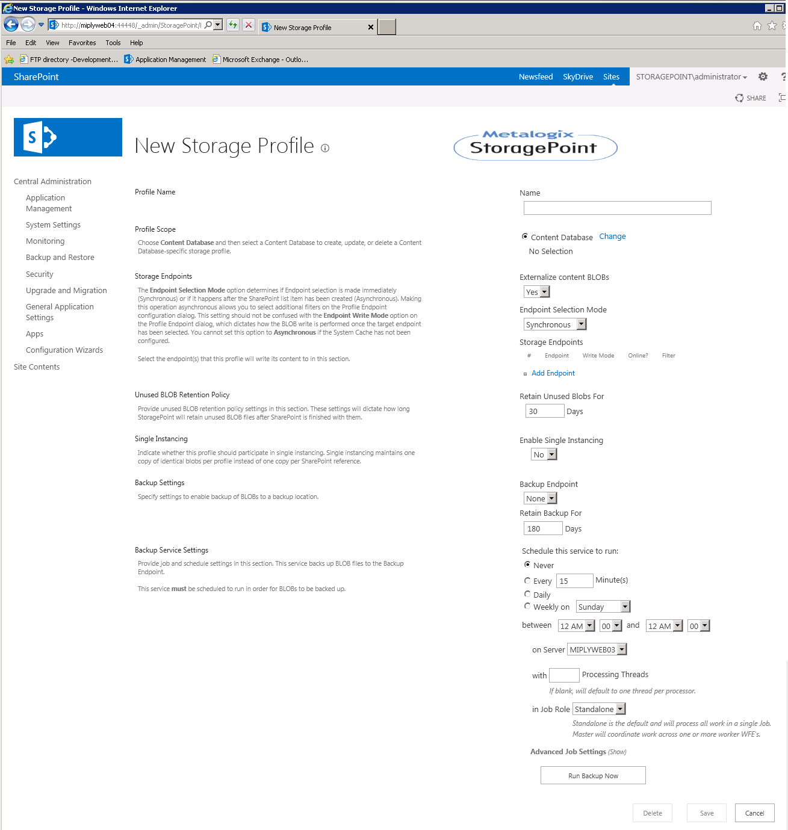Open Central Administration in the sidebar
This screenshot has width=788, height=830.
[52, 182]
